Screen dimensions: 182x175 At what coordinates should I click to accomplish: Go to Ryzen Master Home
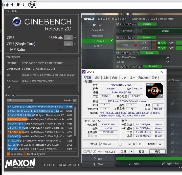click(98, 25)
